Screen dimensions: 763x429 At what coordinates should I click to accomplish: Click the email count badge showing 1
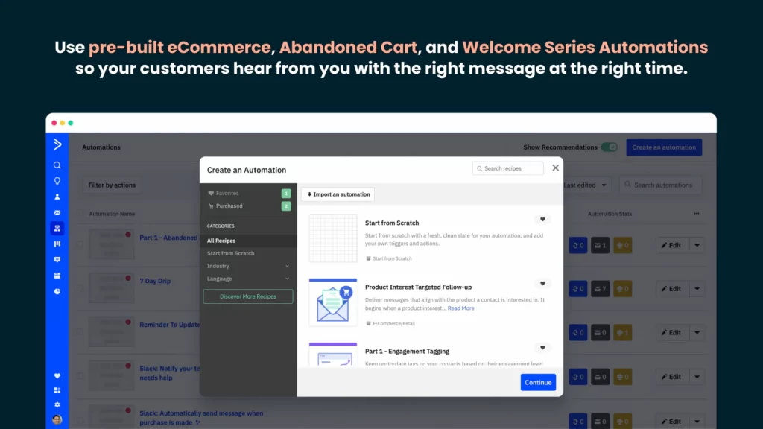(x=601, y=245)
